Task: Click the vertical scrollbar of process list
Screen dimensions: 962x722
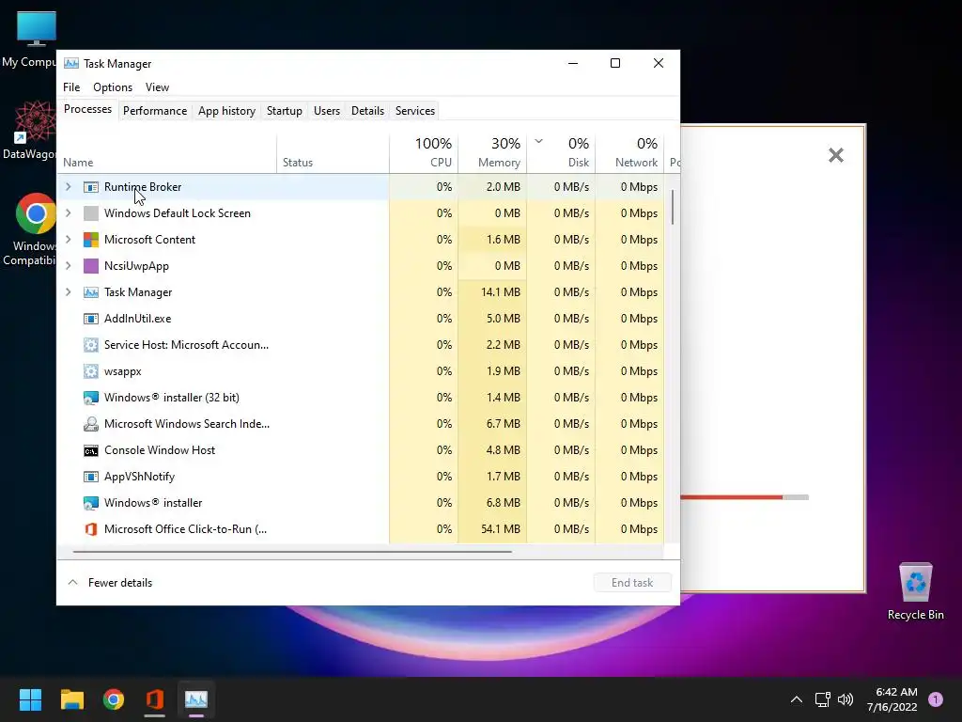Action: tap(673, 208)
